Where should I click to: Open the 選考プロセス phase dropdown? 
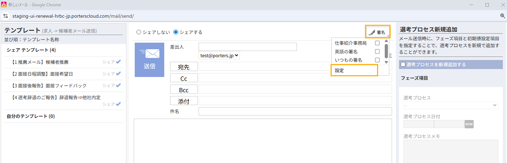pyautogui.click(x=451, y=105)
